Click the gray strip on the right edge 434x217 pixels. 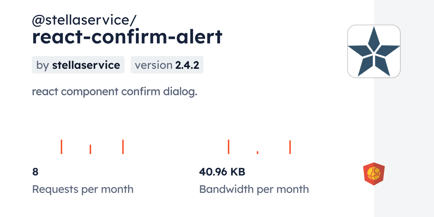point(404,108)
